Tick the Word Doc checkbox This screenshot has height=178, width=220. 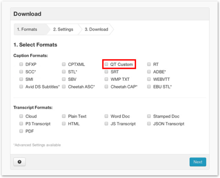point(106,116)
